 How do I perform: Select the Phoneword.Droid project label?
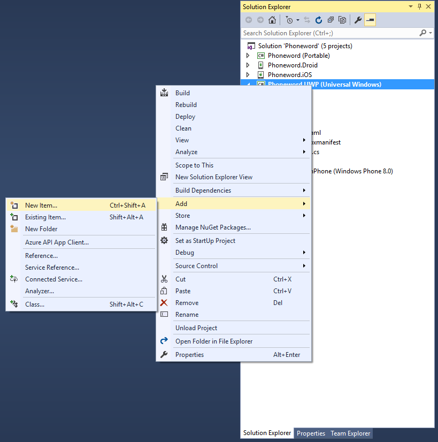[293, 65]
